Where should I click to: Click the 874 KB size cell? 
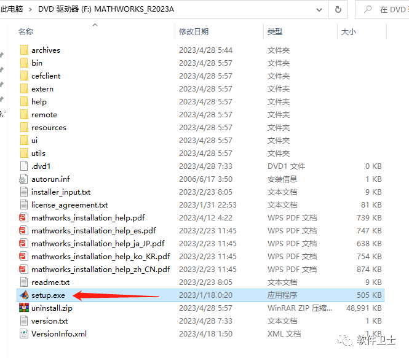tap(369, 269)
